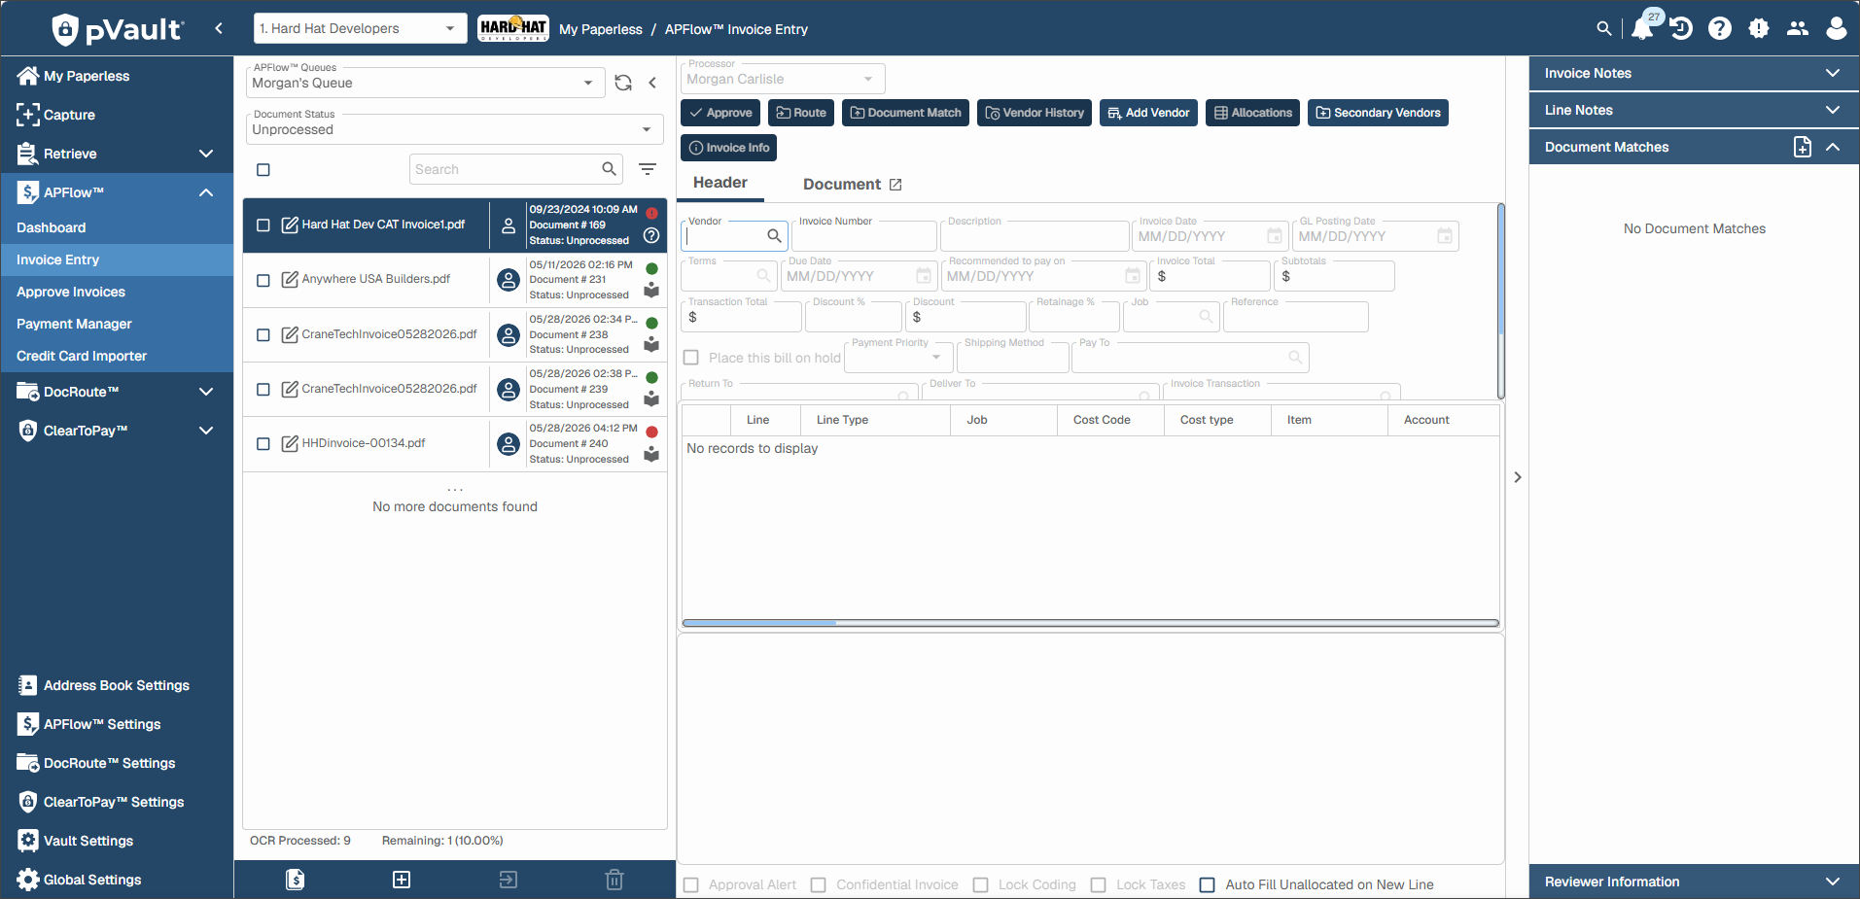Image resolution: width=1860 pixels, height=899 pixels.
Task: Toggle the select-all documents checkbox
Action: [x=263, y=170]
